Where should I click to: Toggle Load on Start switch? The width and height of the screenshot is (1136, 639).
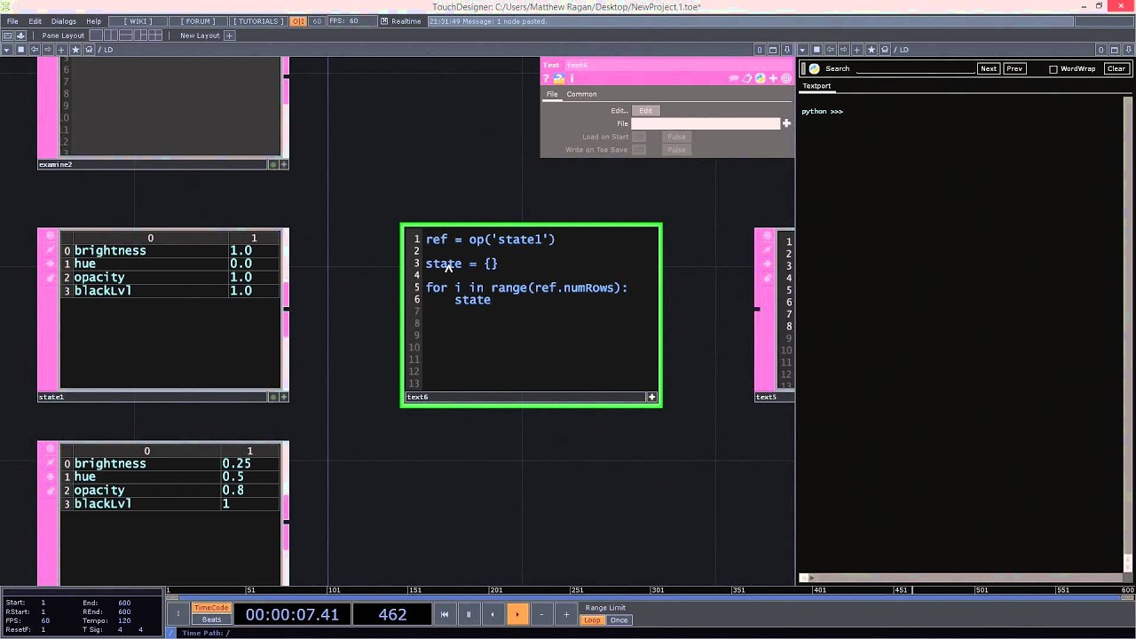639,137
